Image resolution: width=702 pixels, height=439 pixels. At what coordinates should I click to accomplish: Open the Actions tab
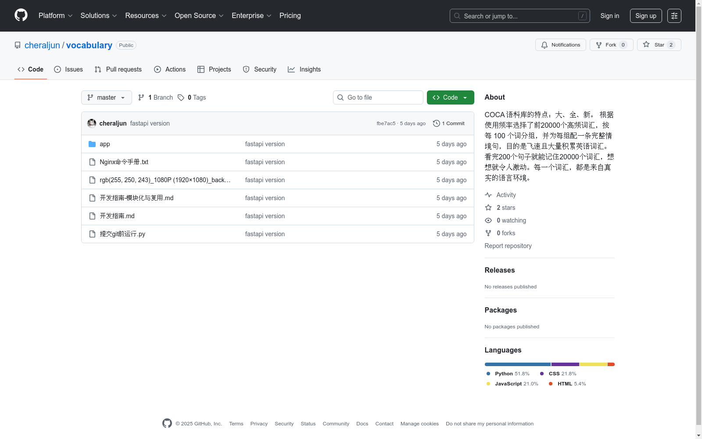[170, 69]
